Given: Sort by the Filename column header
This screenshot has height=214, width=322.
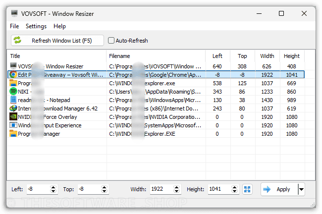Looking at the screenshot, I should [x=156, y=56].
